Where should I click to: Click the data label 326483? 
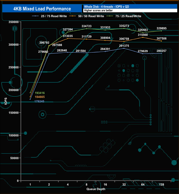pyautogui.click(x=143, y=30)
